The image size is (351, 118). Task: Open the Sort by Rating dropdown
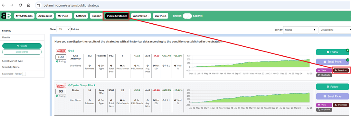300,29
